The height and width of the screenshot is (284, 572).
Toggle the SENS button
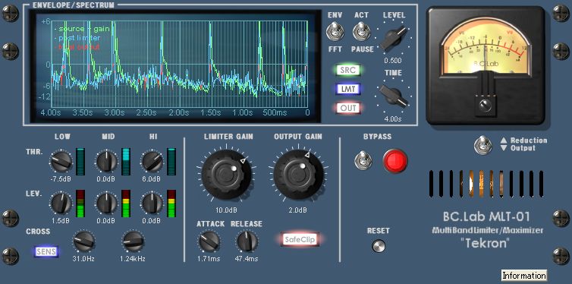tap(46, 251)
